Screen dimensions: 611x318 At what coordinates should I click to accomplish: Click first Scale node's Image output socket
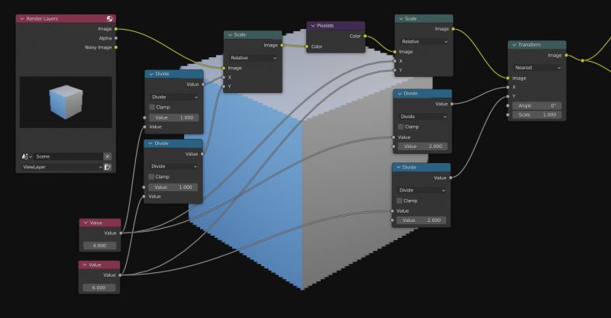(282, 46)
